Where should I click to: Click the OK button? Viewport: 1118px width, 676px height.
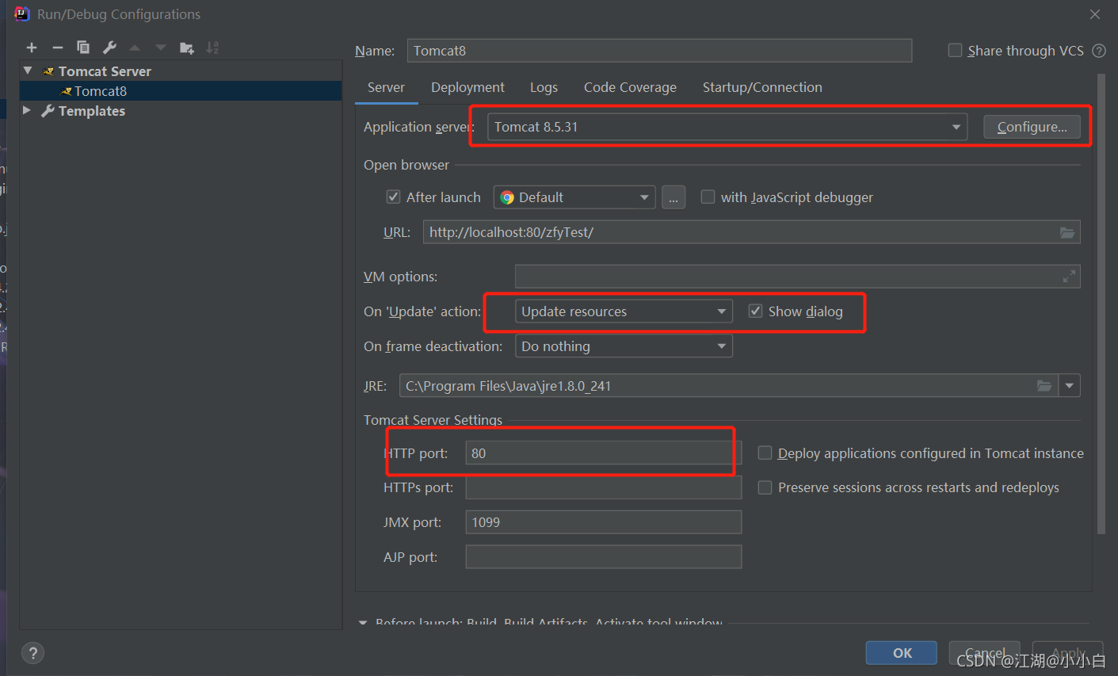[x=902, y=653]
